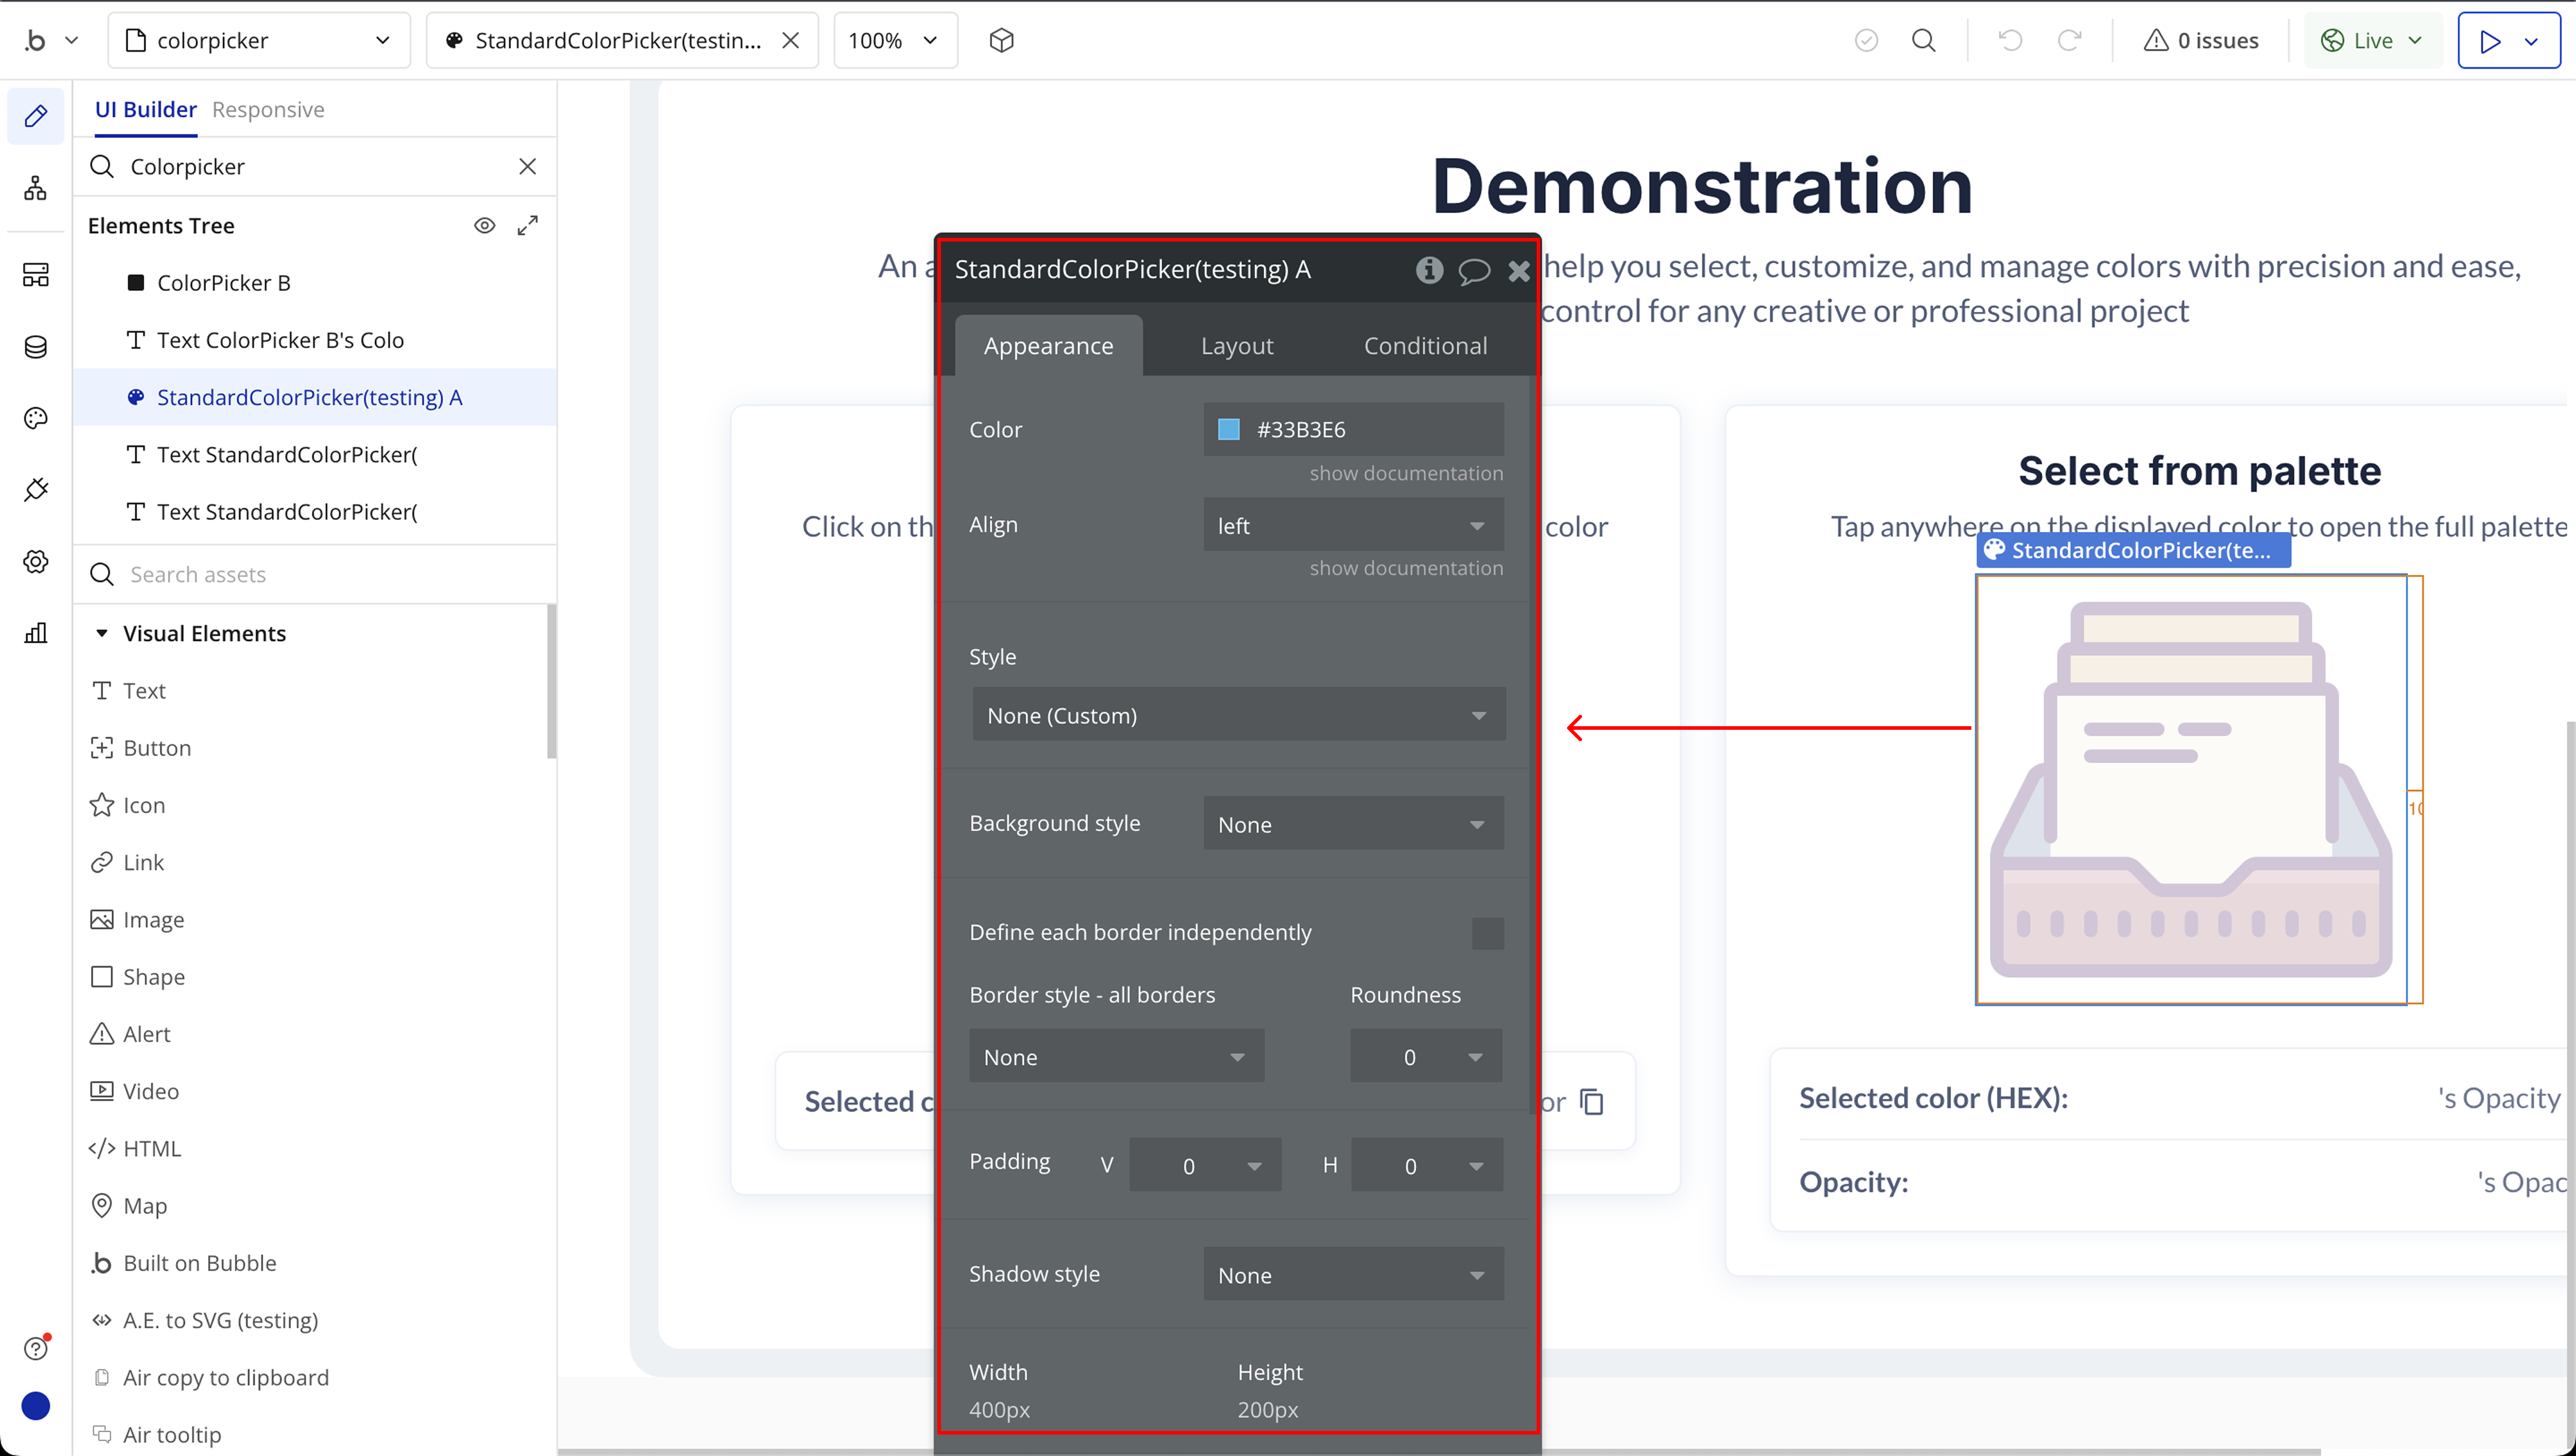Open the Plugins tab plug icon
This screenshot has height=1456, width=2576.
(x=36, y=490)
